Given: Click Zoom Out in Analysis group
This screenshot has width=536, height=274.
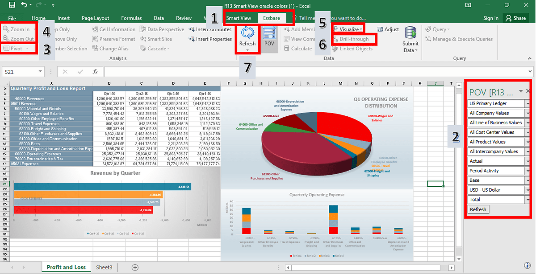Looking at the screenshot, I should [x=18, y=39].
